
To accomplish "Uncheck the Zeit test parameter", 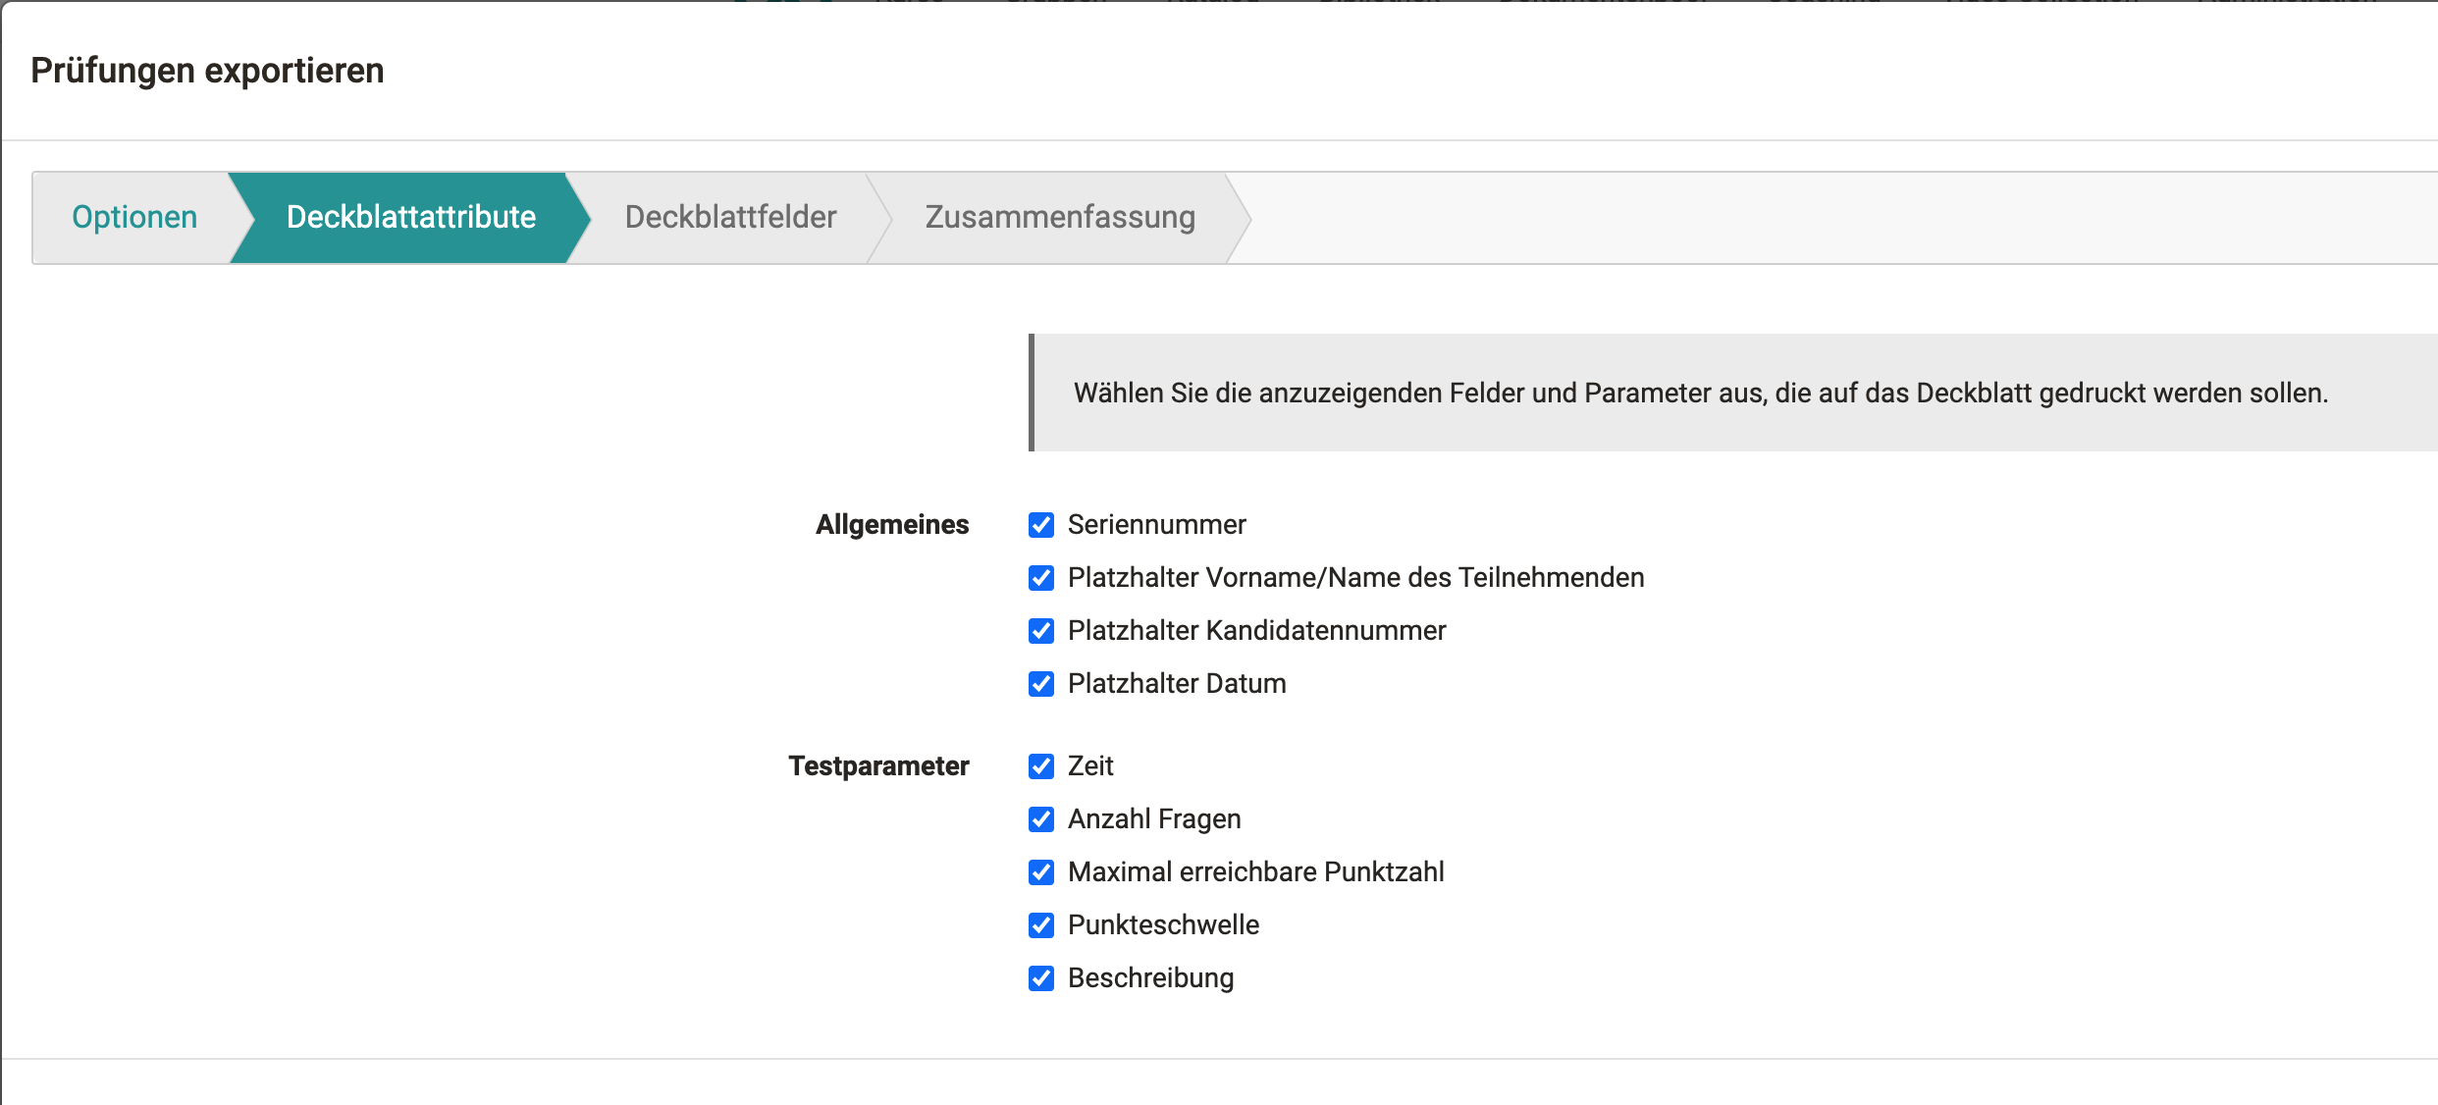I will (1040, 766).
